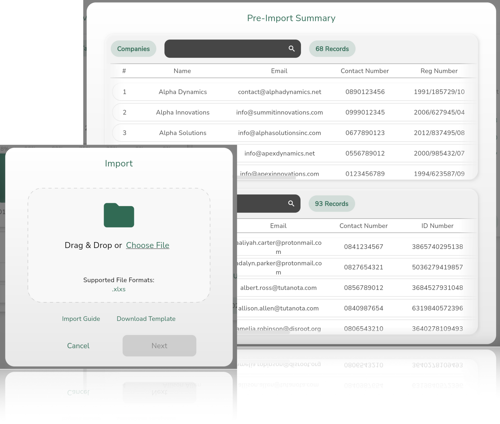Click reg number 2000/985432/07

coord(439,153)
